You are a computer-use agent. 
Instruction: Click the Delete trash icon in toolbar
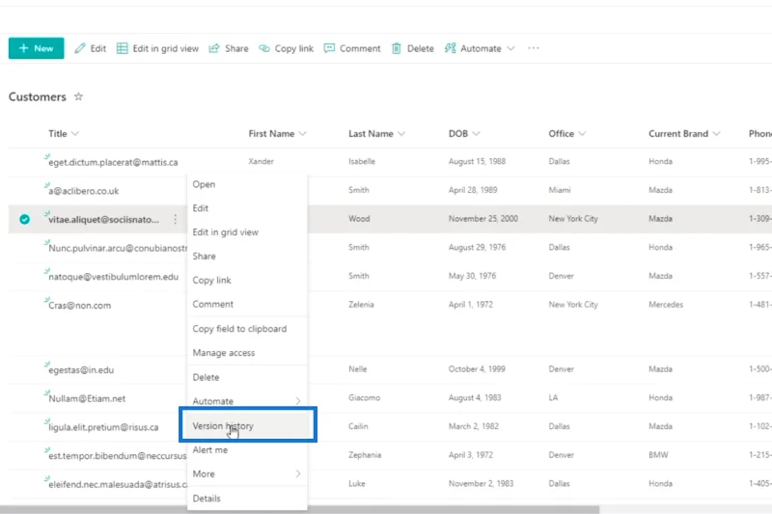click(397, 48)
